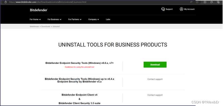Viewport: 223px width, 106px height.
Task: Click the 'UNINSTALL TOOLS FOR BUSINESS PRODUCTS' heading
Action: (x=113, y=45)
